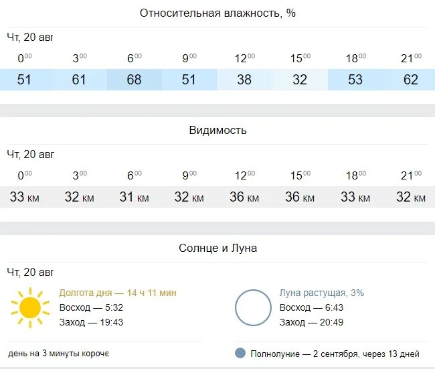This screenshot has width=435, height=369.
Task: Click 31 км visibility at 6:00
Action: coord(135,197)
